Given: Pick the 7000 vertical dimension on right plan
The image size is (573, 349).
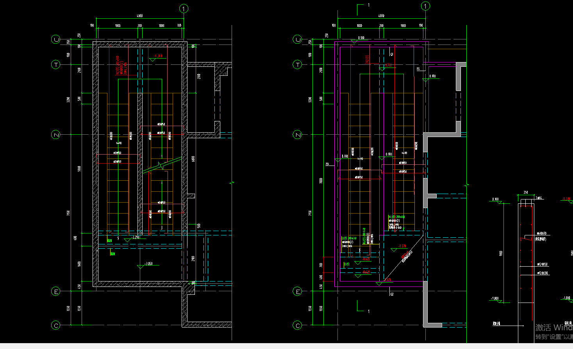Looking at the screenshot, I should click(321, 181).
